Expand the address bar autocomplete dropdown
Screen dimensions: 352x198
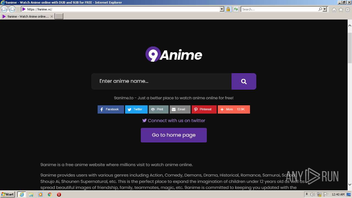(222, 9)
